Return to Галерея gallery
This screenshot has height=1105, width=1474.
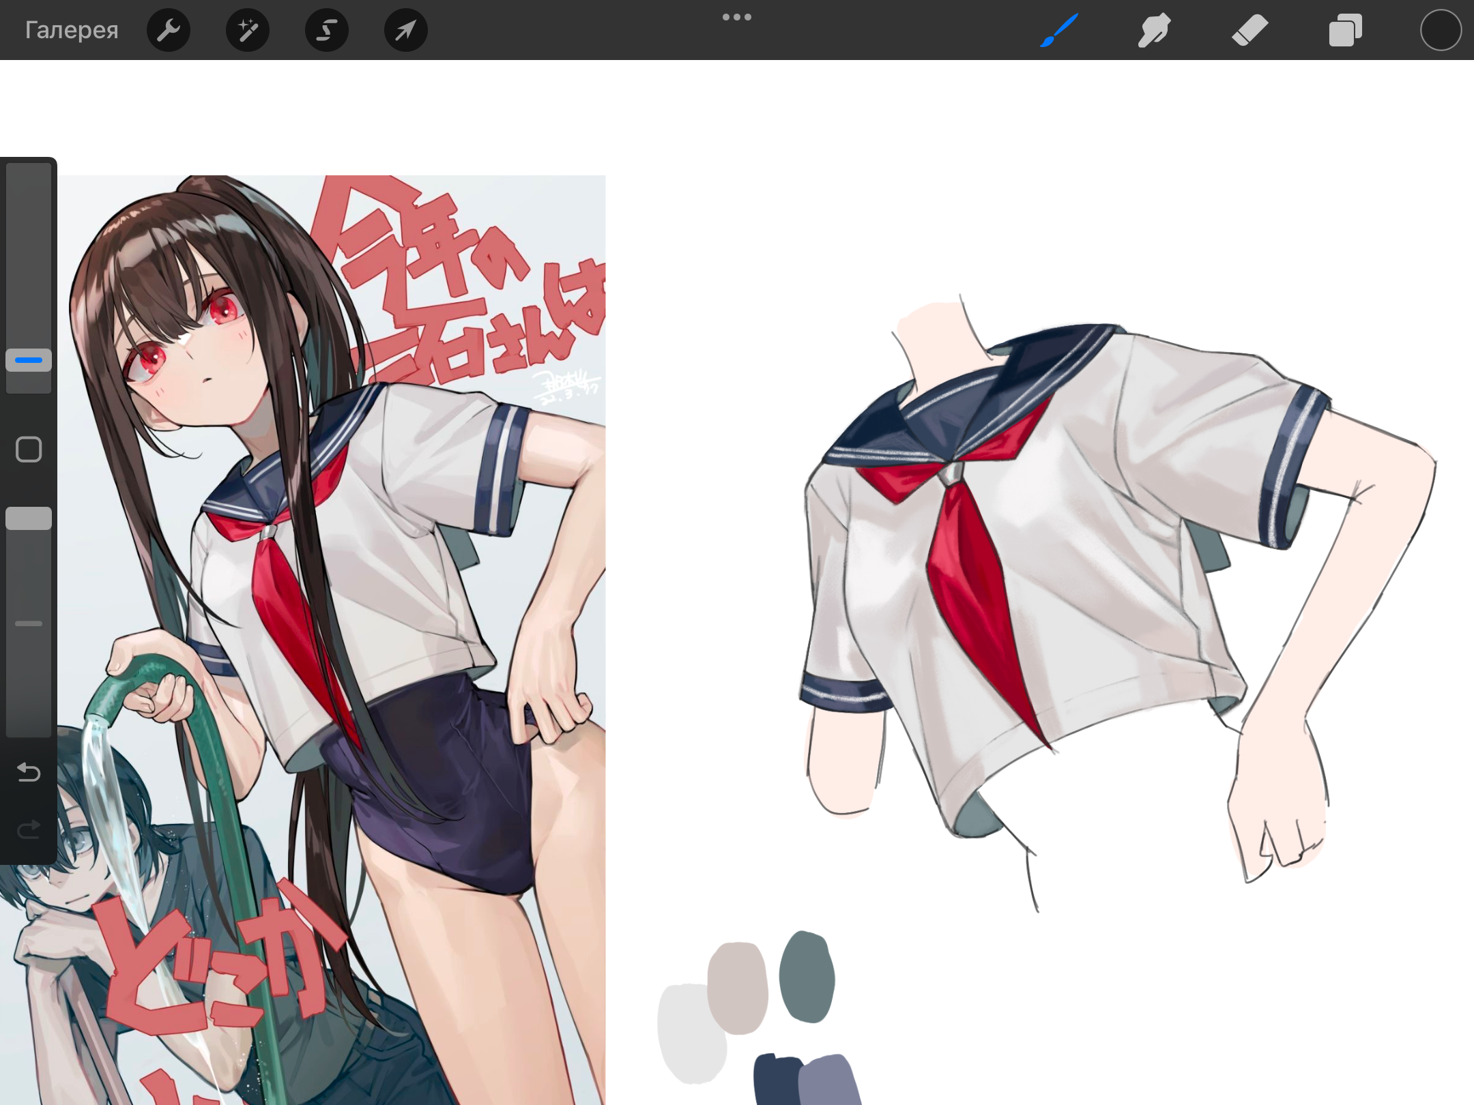pyautogui.click(x=72, y=30)
